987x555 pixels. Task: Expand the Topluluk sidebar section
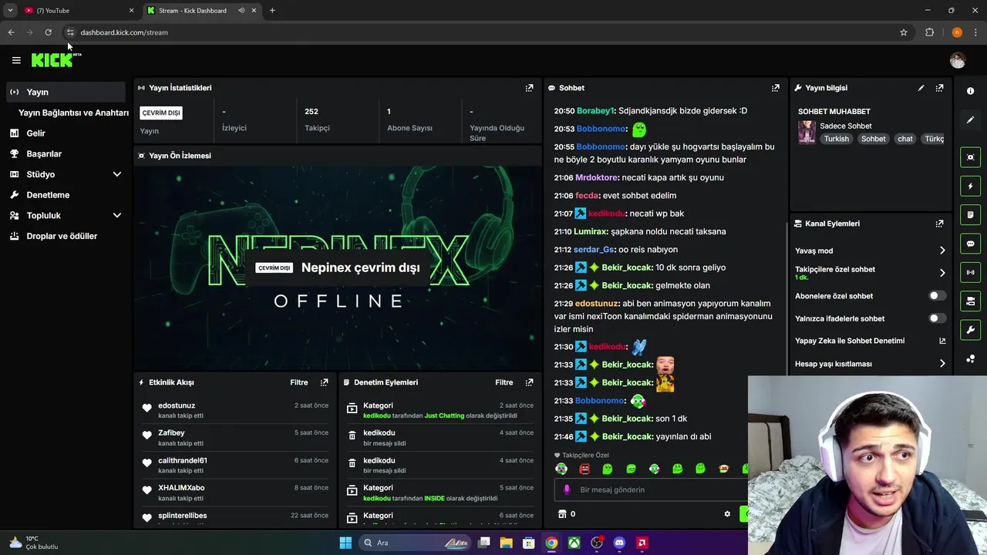click(117, 216)
